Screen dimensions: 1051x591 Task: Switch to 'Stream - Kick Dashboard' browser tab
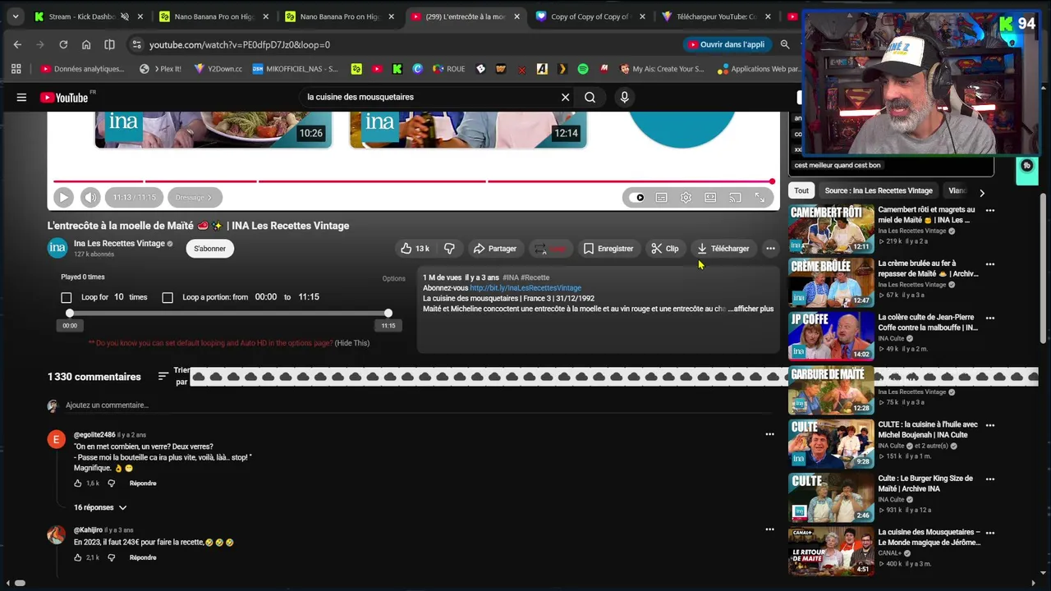(x=82, y=16)
